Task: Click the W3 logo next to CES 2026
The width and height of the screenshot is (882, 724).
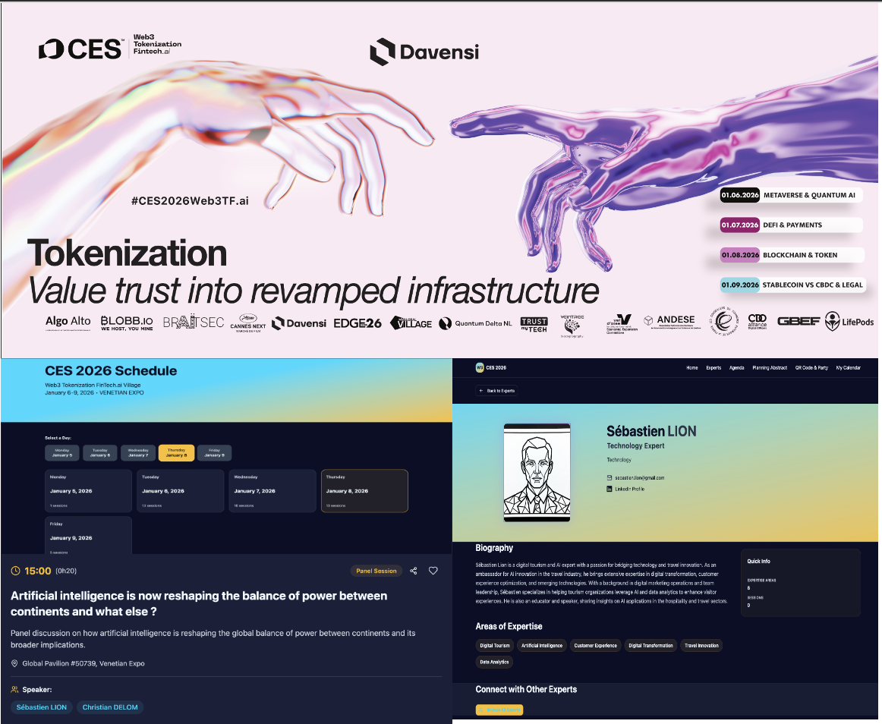Action: 480,367
